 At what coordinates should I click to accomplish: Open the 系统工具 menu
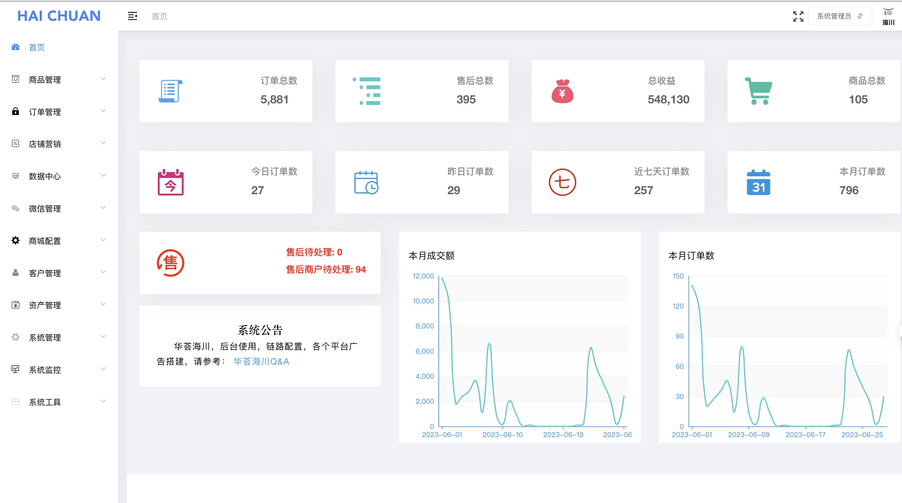tap(59, 402)
